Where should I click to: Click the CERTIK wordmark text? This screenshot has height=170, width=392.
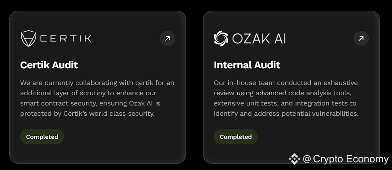pos(66,38)
